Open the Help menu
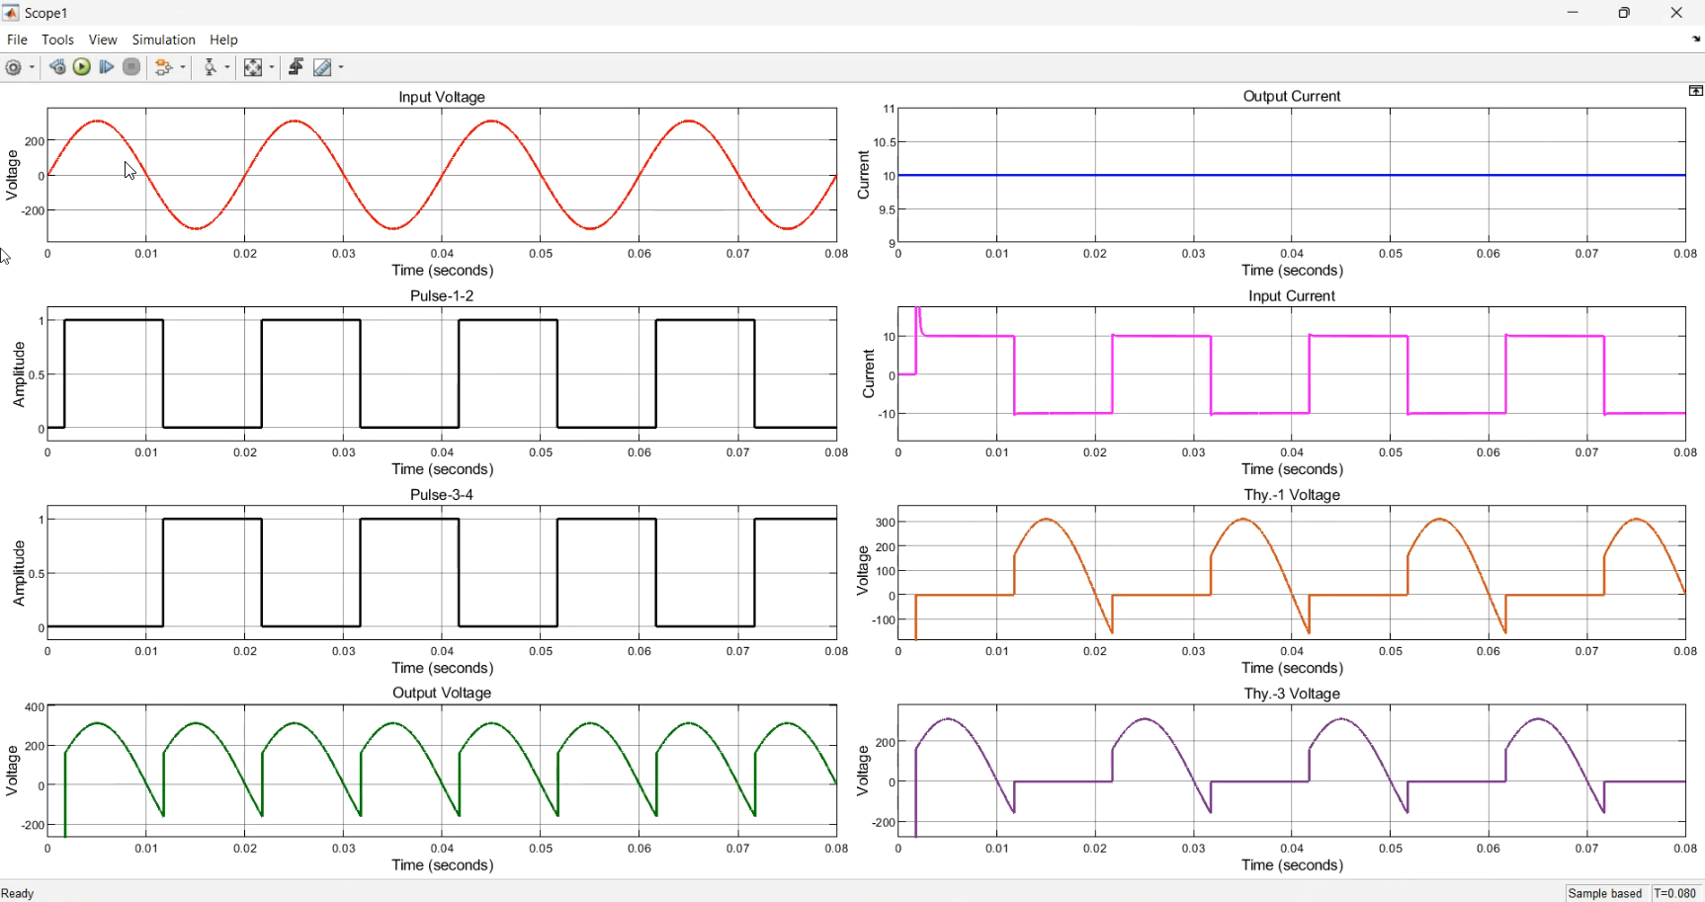Viewport: 1705px width, 902px height. pos(224,40)
